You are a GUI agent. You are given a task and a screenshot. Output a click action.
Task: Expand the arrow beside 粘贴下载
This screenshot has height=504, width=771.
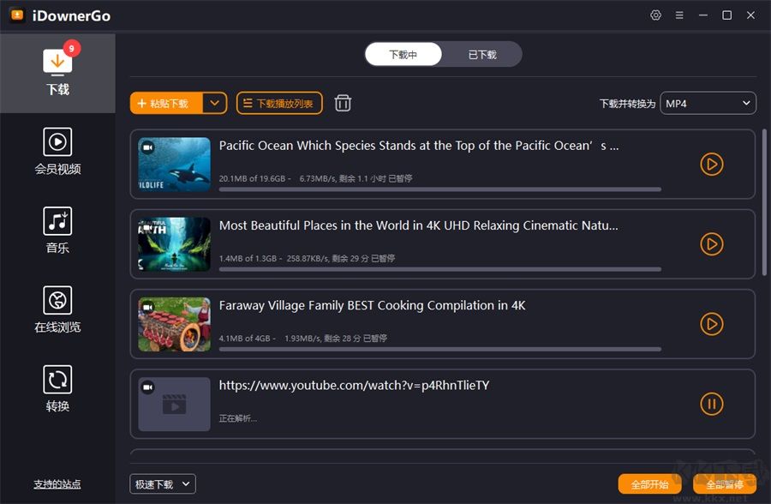pyautogui.click(x=214, y=104)
